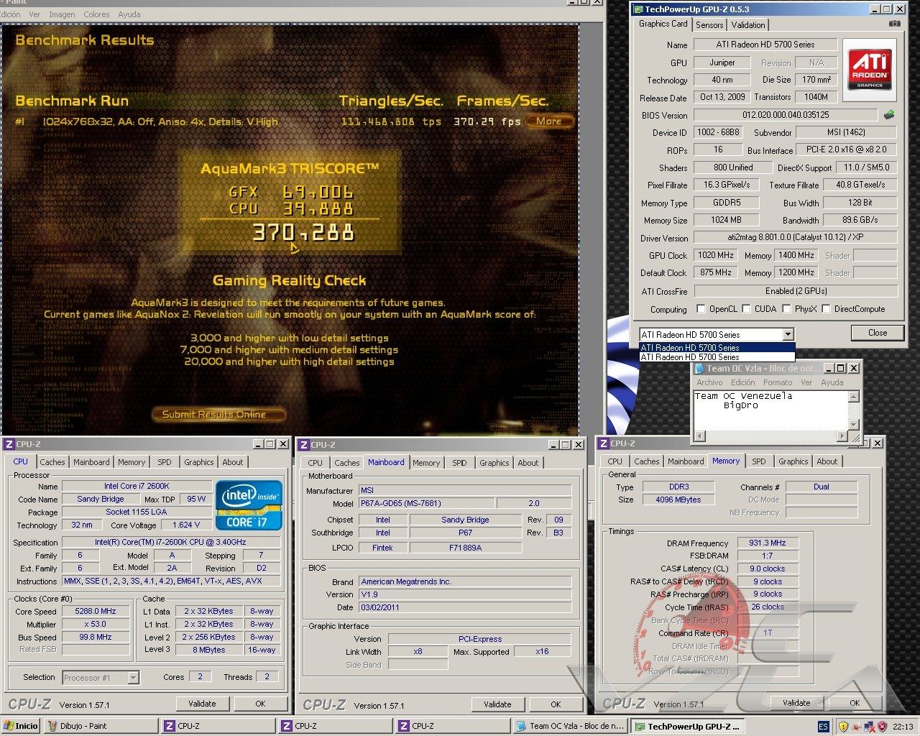920x736 pixels.
Task: Click the Notepad horizontal scrollbar left arrow
Action: click(x=699, y=436)
